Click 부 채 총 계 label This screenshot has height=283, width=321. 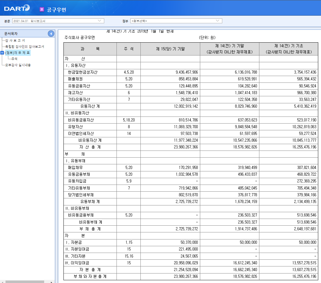click(x=90, y=229)
